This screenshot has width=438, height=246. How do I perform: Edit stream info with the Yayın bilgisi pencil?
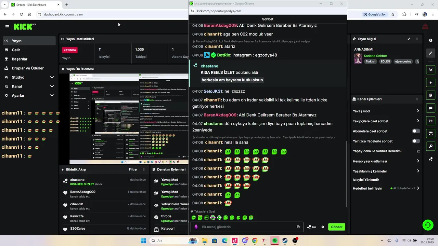(x=409, y=39)
